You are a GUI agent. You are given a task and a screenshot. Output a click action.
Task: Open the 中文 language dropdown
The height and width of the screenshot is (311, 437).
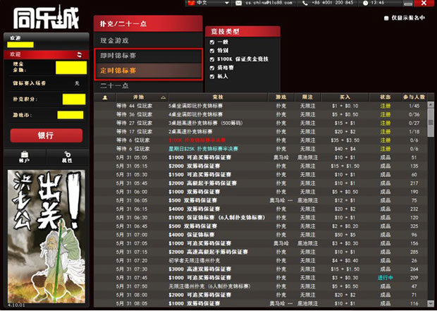click(226, 3)
